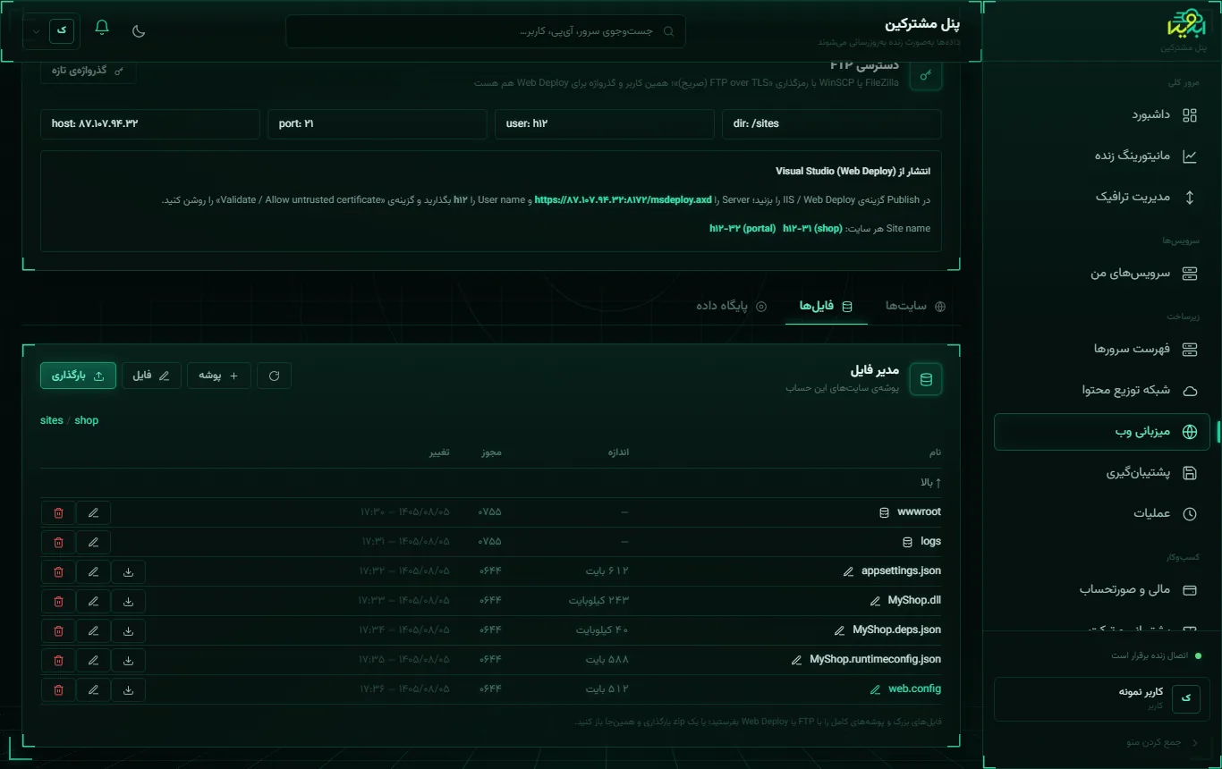Viewport: 1222px width, 769px height.
Task: Click the host address box
Action: coord(150,123)
